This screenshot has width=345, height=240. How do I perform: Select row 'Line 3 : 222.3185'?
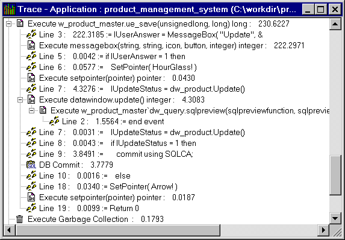tap(151, 34)
